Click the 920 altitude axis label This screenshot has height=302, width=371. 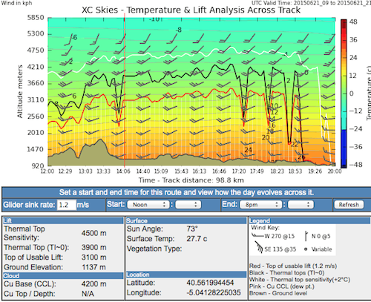38,165
